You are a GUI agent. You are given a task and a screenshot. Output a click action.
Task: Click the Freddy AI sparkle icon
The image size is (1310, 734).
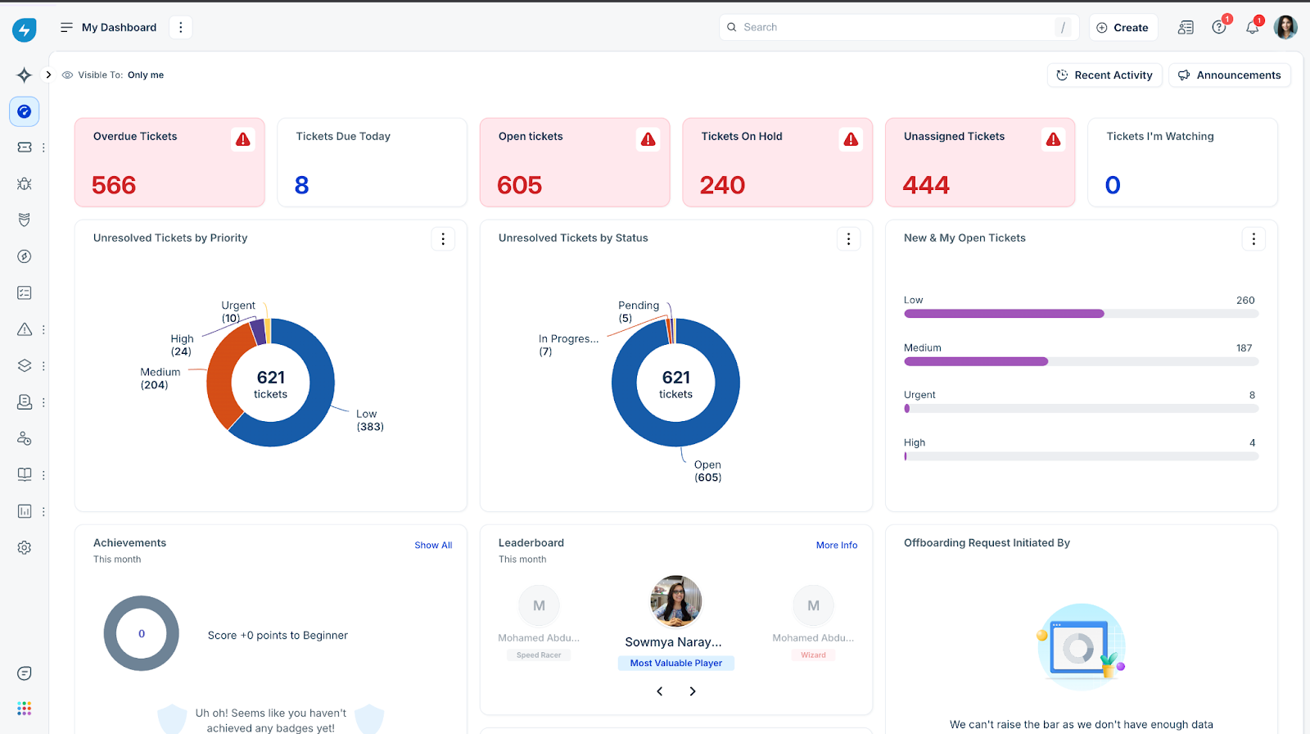click(25, 75)
